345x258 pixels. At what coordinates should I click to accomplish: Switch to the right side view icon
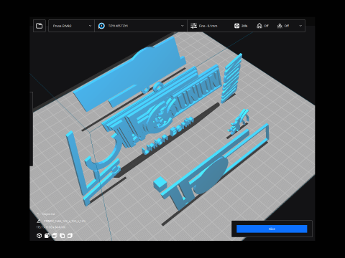70,236
